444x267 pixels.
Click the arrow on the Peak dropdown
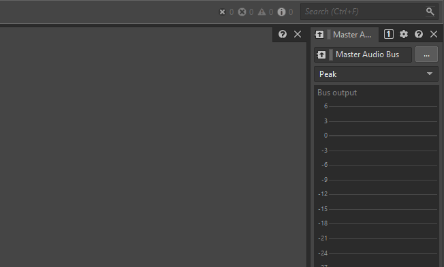pyautogui.click(x=430, y=74)
